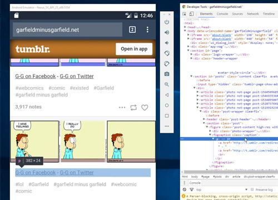Open emulator extended controls three-dots icon
The height and width of the screenshot is (200, 278).
tap(167, 126)
